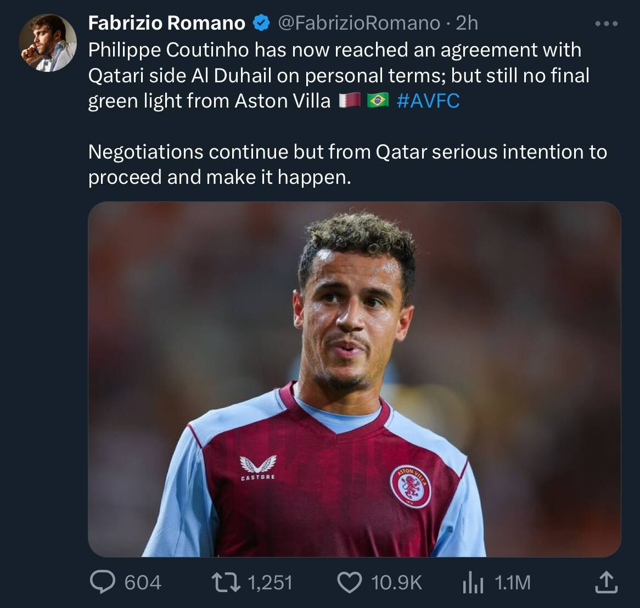Click the Fabrizio Romano display name
The width and height of the screenshot is (640, 608).
click(166, 23)
